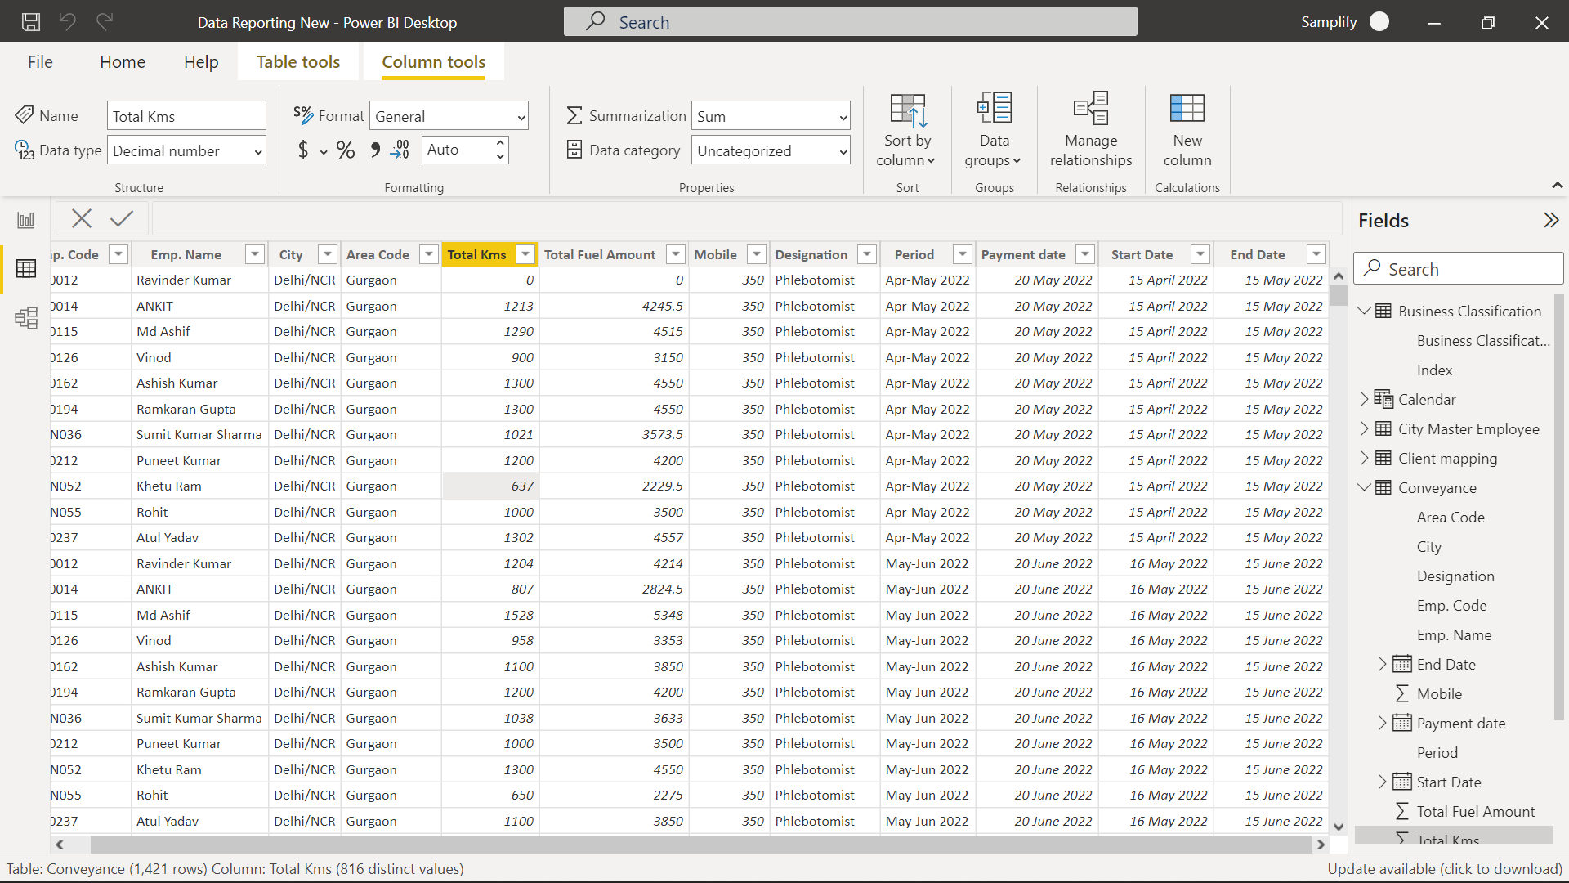Expand City Master Employee table
Screen dimensions: 1569x883
coord(1364,428)
